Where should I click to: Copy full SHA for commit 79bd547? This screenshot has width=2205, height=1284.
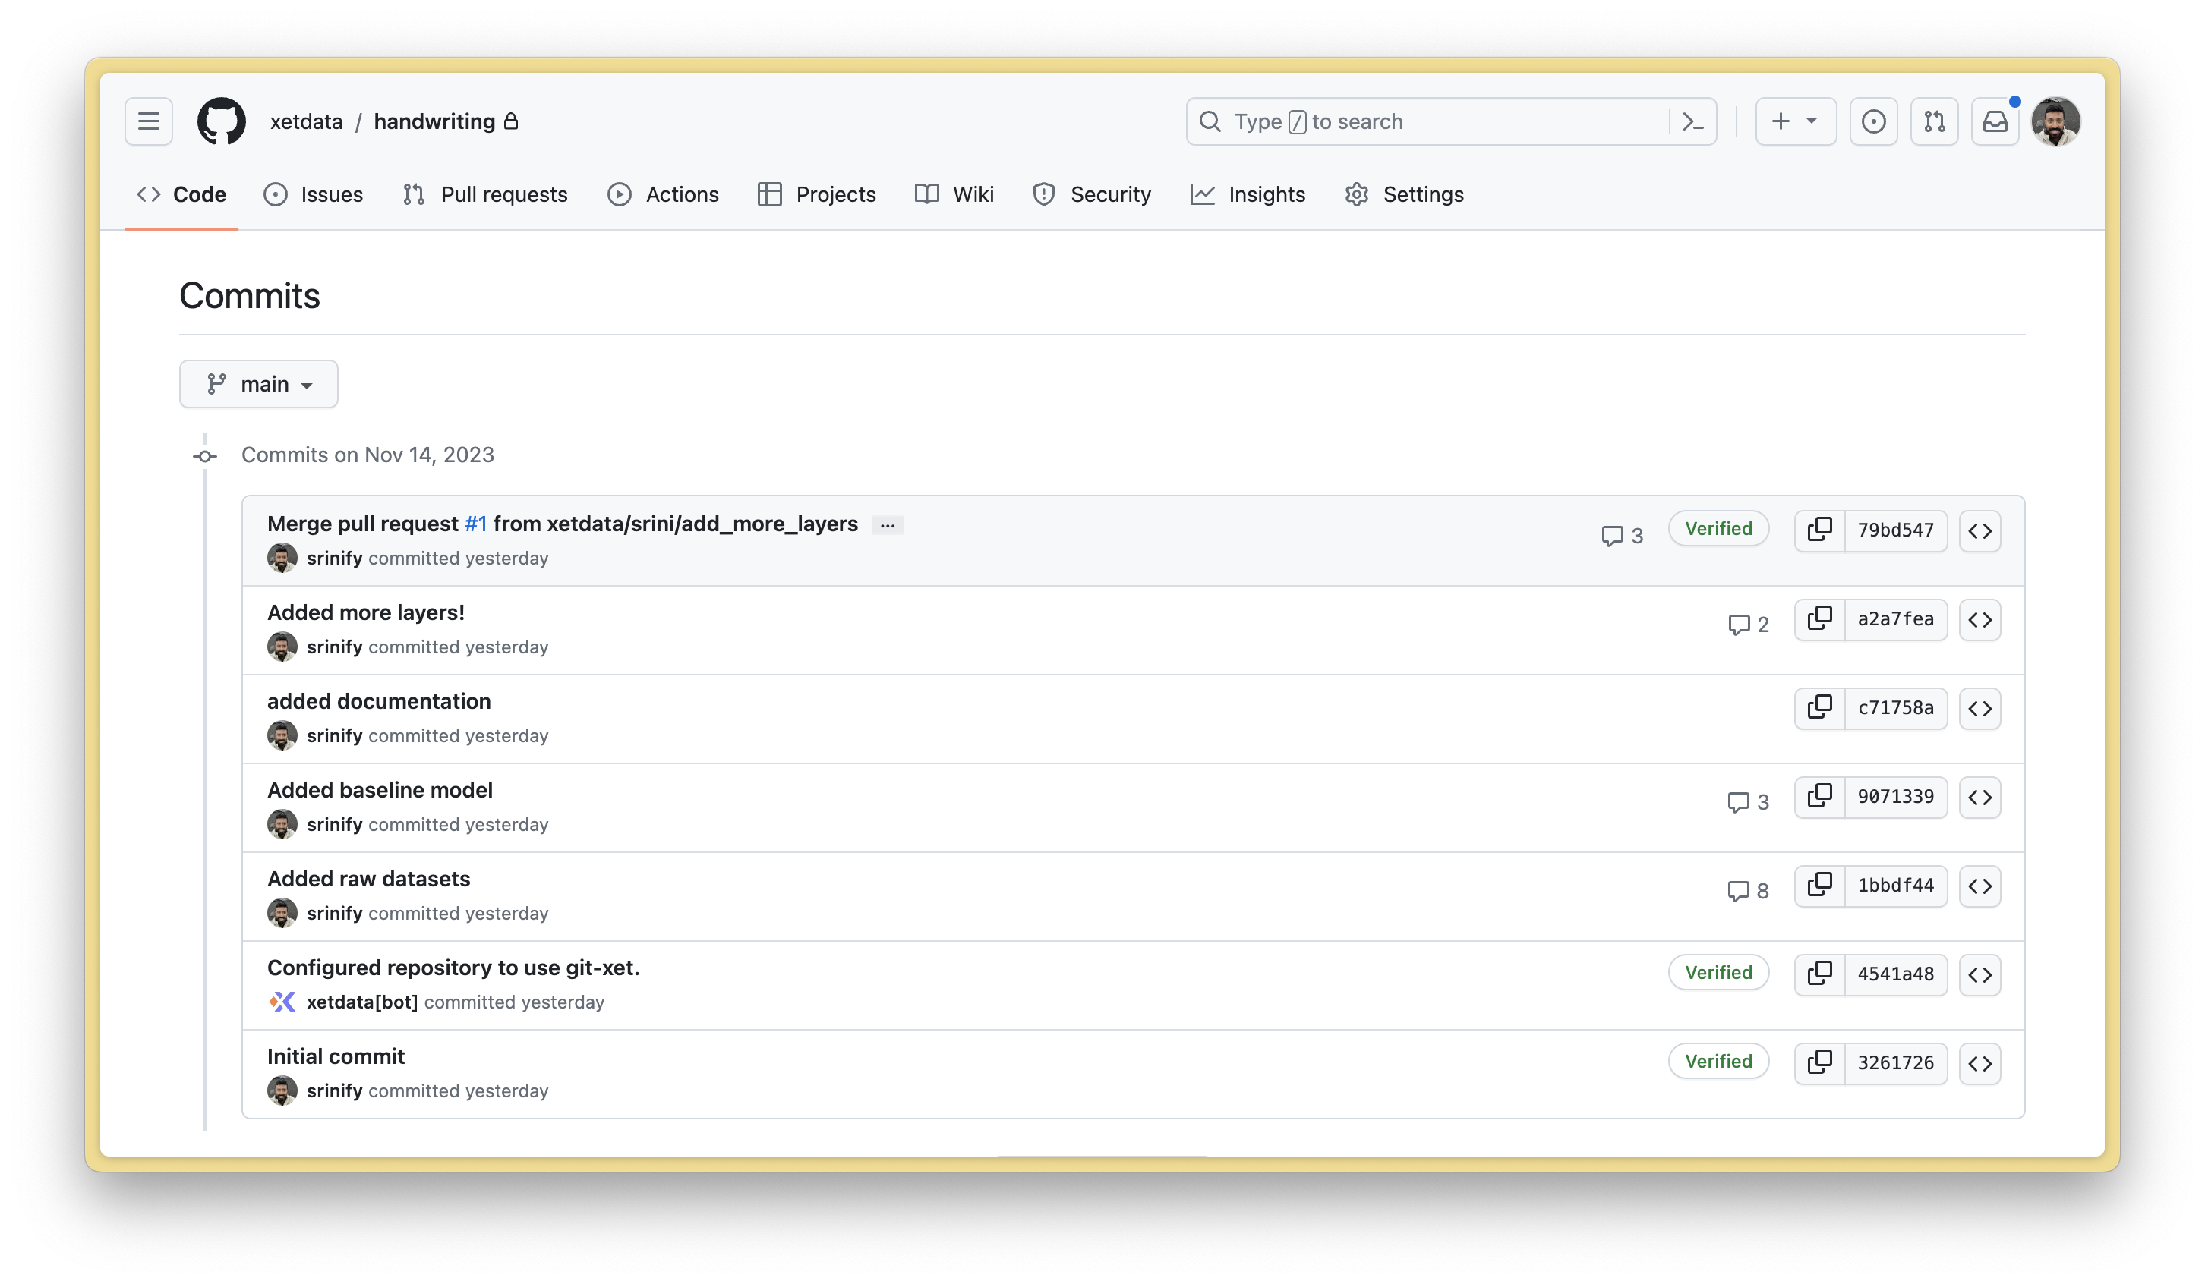tap(1819, 530)
